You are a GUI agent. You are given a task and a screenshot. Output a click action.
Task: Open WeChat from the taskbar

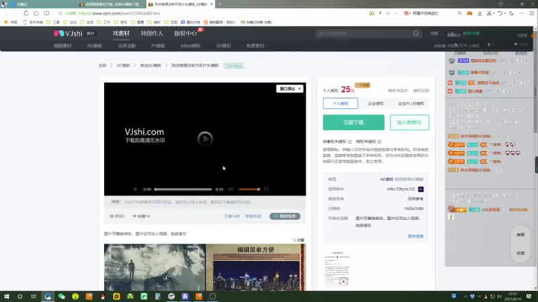tap(61, 297)
